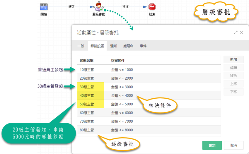Click the 移除 button

(x=233, y=76)
